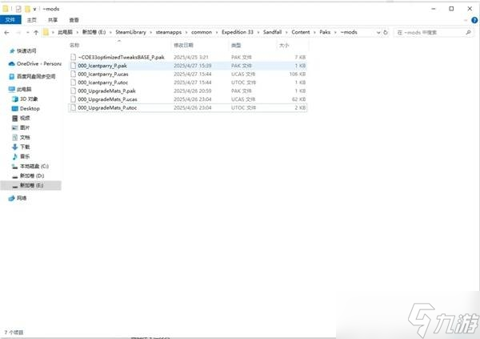
Task: Click the ~mods search input field
Action: click(433, 32)
